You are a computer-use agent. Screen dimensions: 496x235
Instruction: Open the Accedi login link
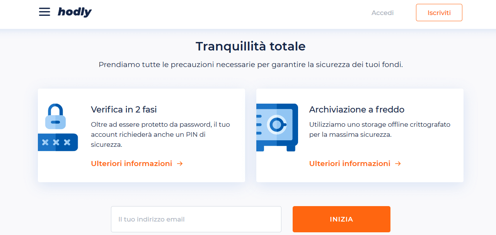click(382, 13)
